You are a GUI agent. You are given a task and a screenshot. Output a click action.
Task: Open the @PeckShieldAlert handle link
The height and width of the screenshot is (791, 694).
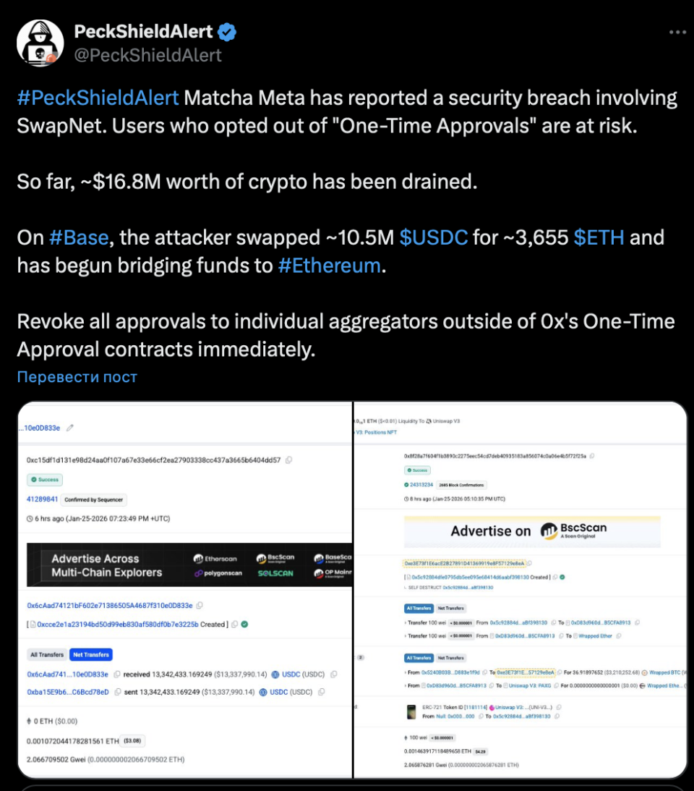click(148, 55)
